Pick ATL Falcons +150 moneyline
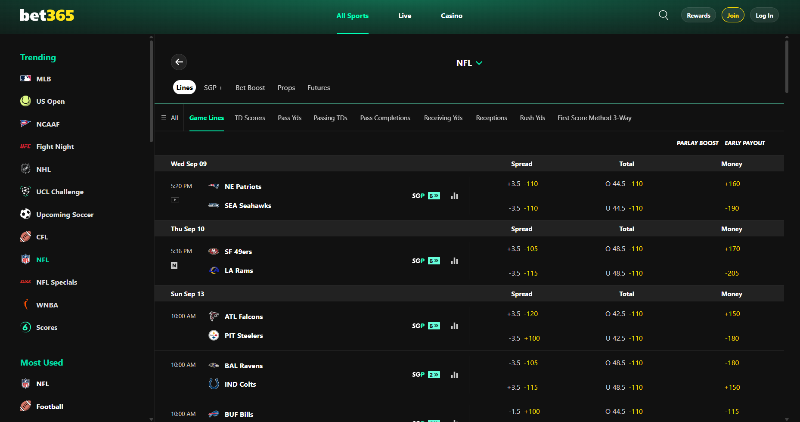 [x=732, y=313]
